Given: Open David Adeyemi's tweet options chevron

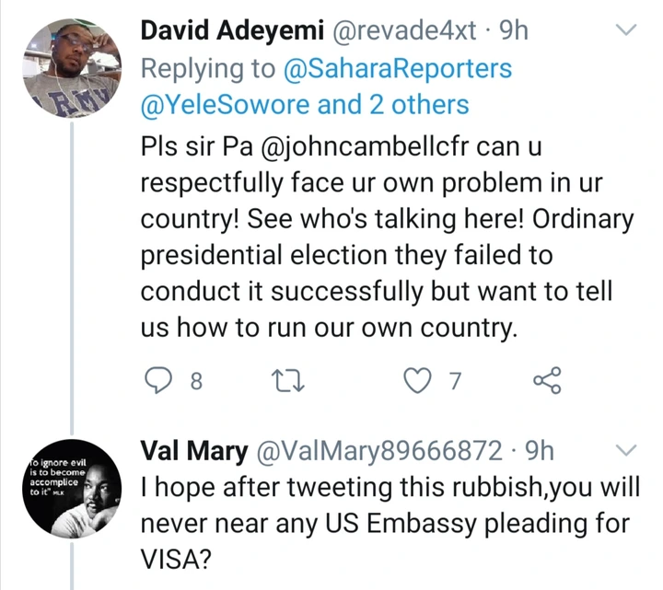Looking at the screenshot, I should 625,31.
